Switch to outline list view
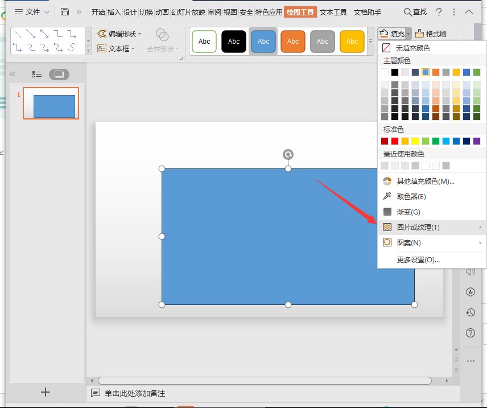 click(37, 74)
